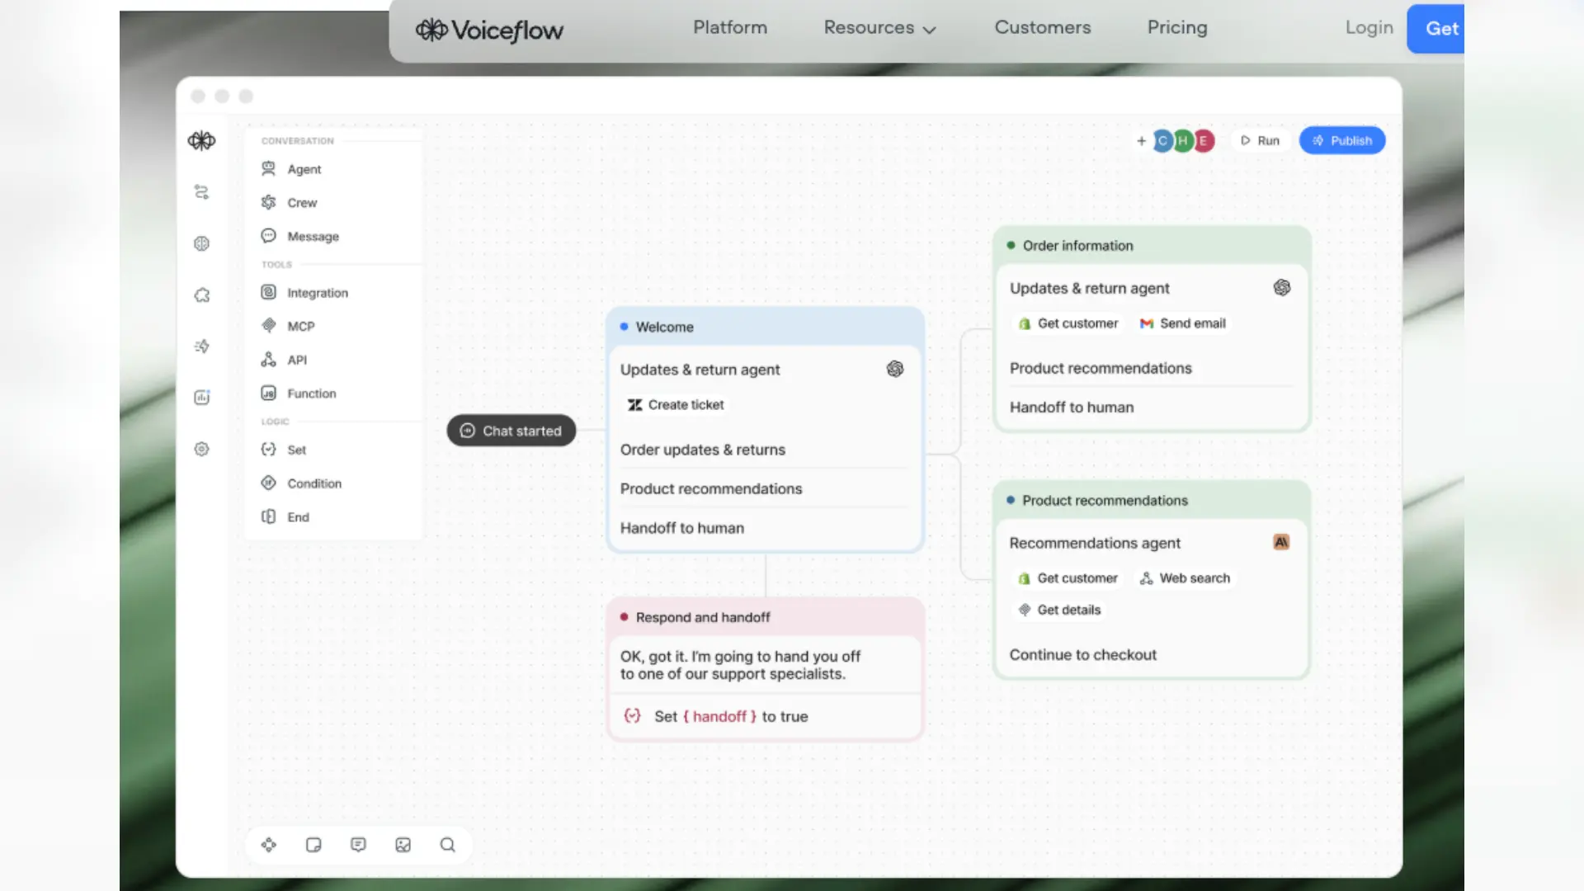
Task: Click the plus add collaborator icon
Action: [1141, 141]
